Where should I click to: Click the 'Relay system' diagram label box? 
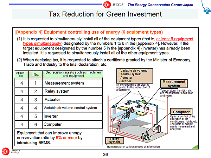115,140
